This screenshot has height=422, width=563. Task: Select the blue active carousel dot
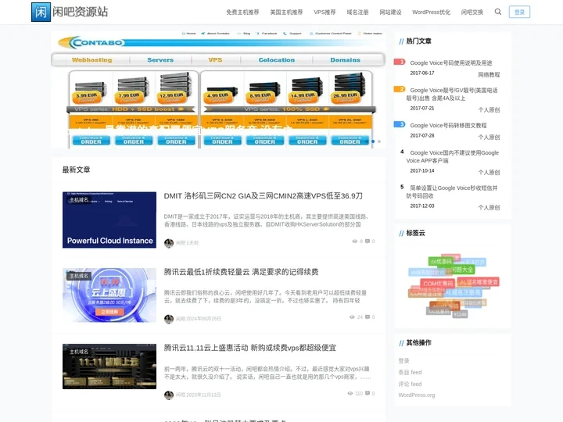pyautogui.click(x=373, y=141)
